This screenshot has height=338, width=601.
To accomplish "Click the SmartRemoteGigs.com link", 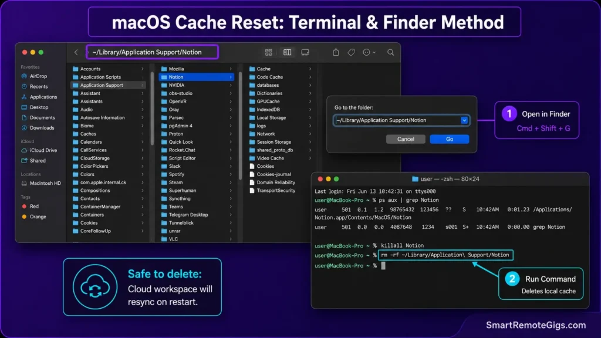I will [536, 325].
